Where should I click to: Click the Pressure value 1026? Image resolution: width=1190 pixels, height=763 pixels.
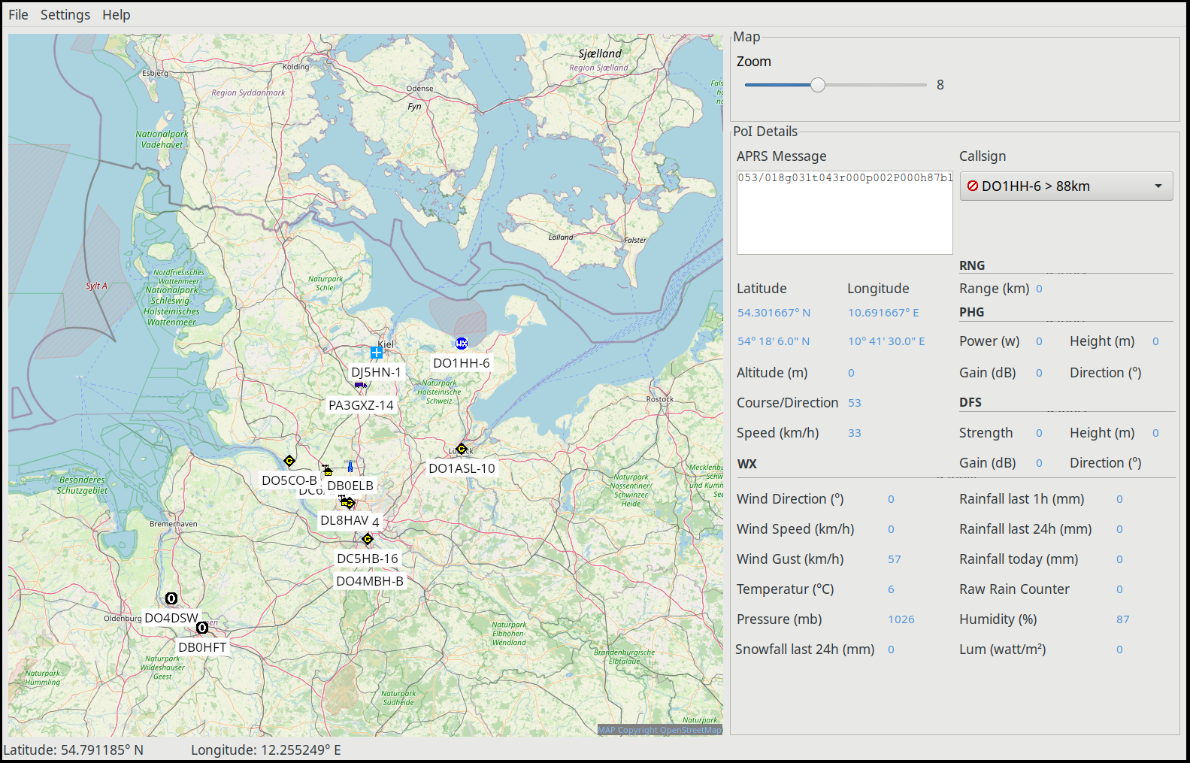[901, 619]
